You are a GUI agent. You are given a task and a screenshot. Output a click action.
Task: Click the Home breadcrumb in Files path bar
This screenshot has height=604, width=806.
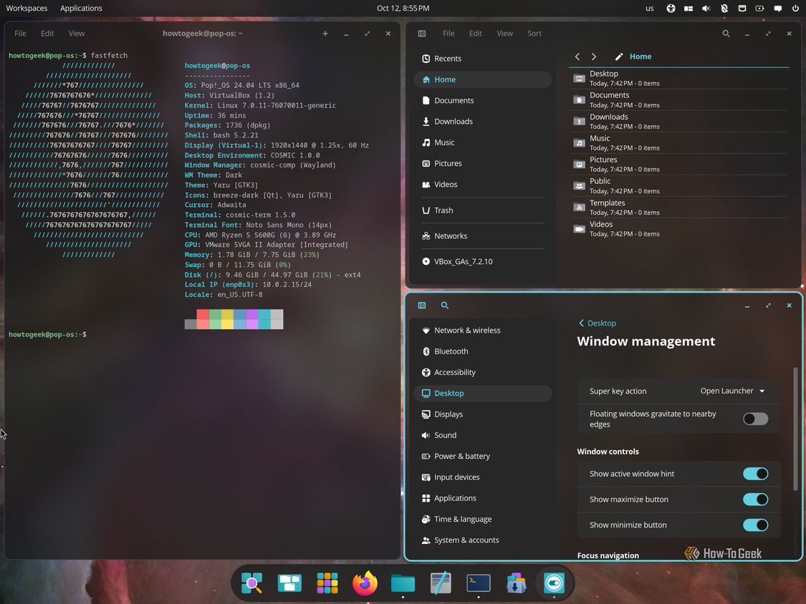641,57
